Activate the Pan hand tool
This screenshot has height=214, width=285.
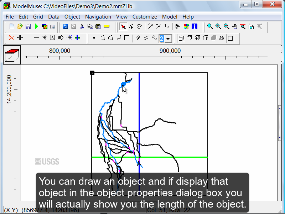pos(235,26)
